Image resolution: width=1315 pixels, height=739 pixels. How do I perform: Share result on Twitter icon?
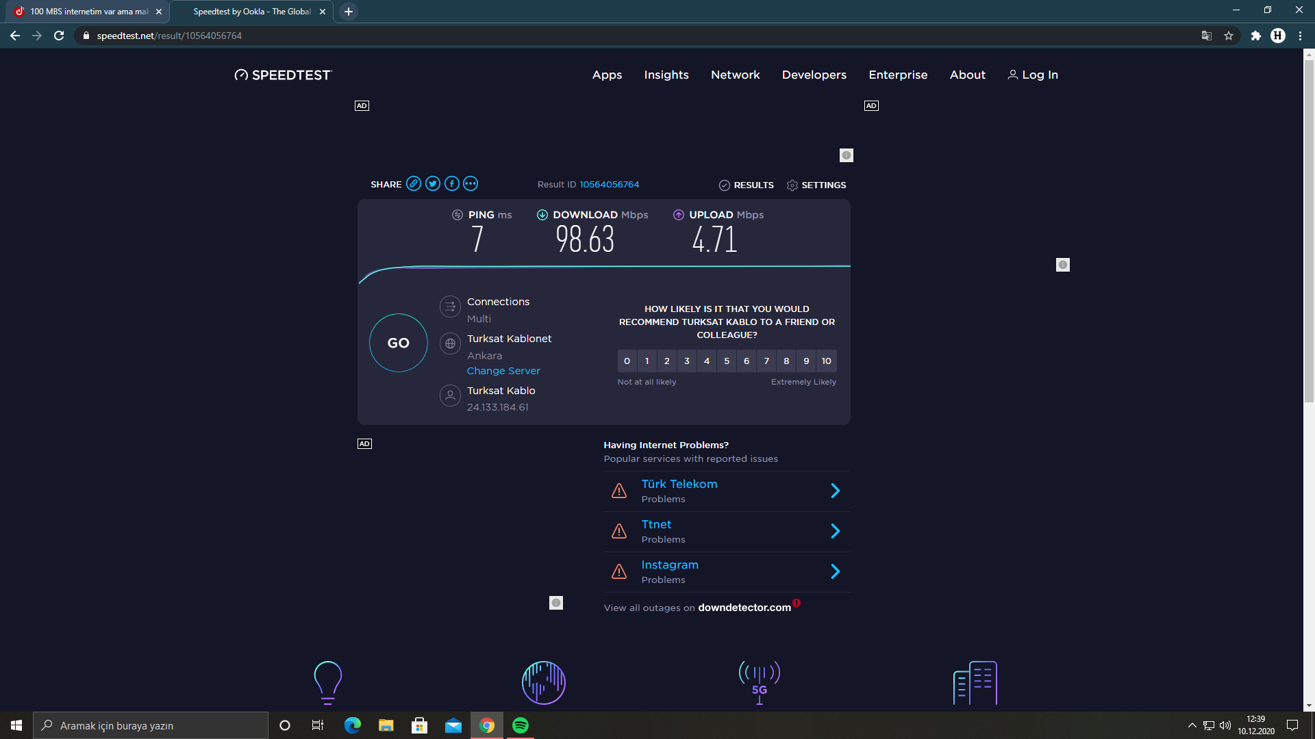point(433,184)
